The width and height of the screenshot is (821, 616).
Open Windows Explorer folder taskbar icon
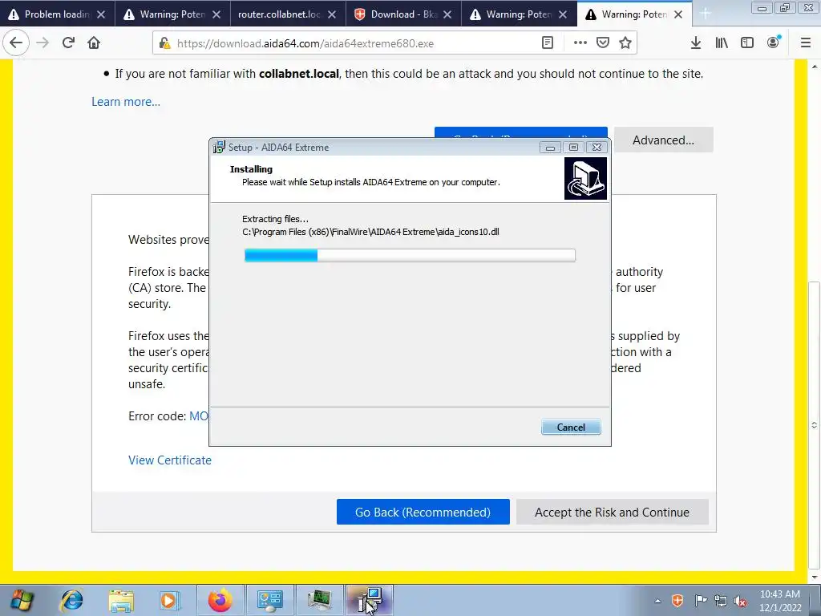click(121, 600)
